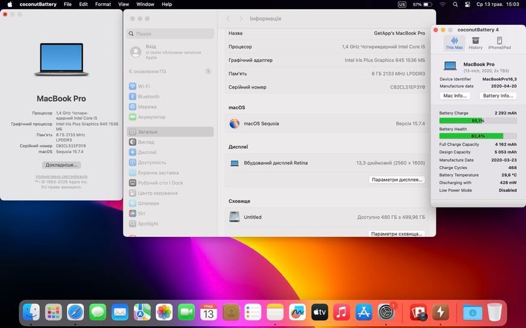The image size is (526, 328).
Task: Select Акумулятор in Settings sidebar
Action: tap(170, 117)
